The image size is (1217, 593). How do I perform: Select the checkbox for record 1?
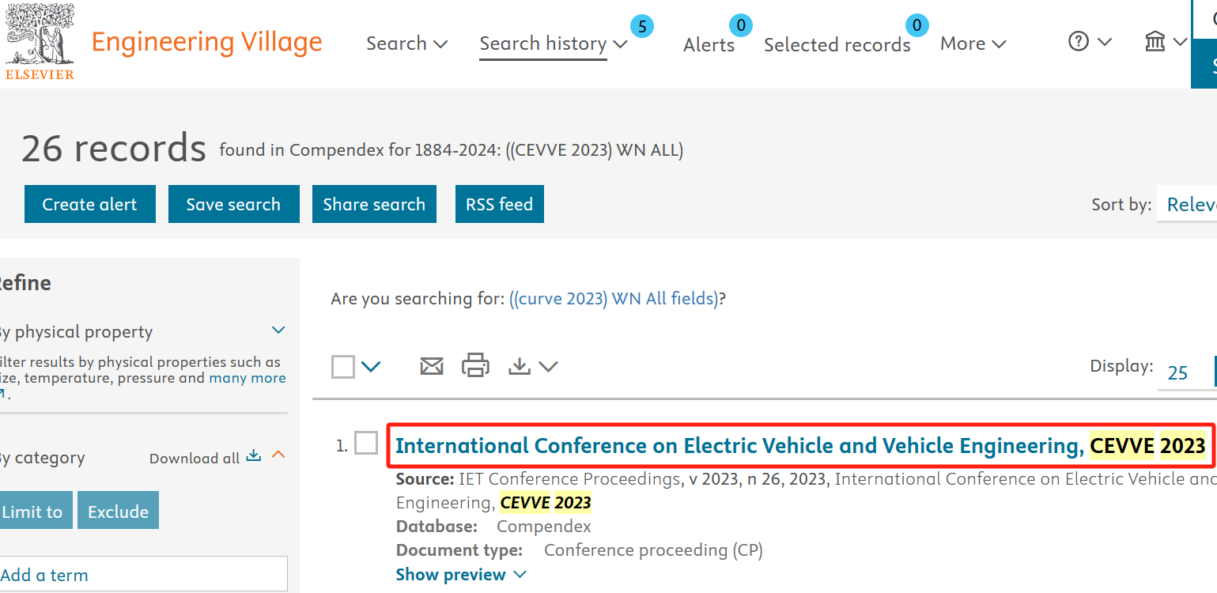366,444
